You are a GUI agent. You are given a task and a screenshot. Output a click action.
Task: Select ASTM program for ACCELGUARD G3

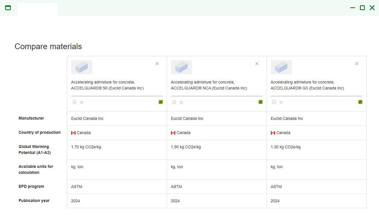pyautogui.click(x=276, y=187)
